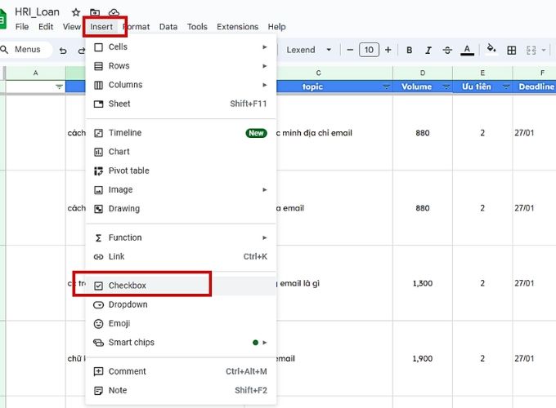Screen dimensions: 556x408
Task: Click the font size field showing 10
Action: (x=369, y=50)
